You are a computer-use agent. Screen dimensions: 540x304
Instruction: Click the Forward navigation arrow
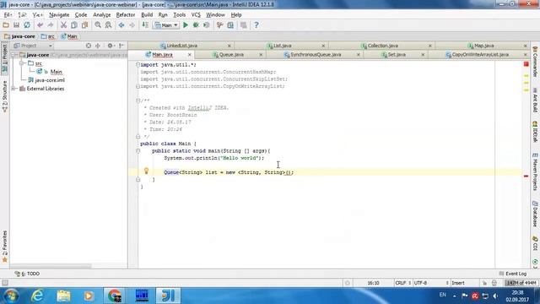(132, 25)
